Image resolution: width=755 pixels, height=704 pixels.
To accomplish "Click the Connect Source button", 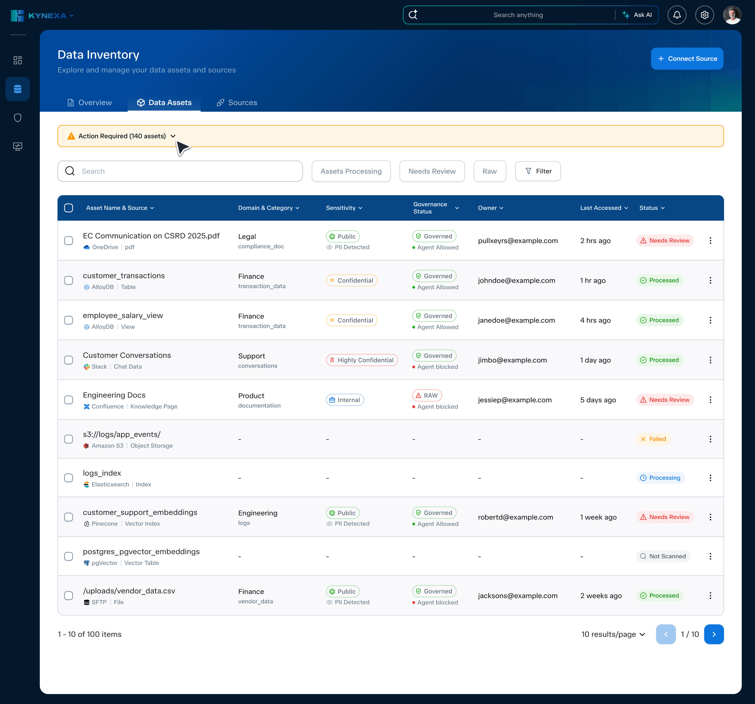I will tap(687, 59).
